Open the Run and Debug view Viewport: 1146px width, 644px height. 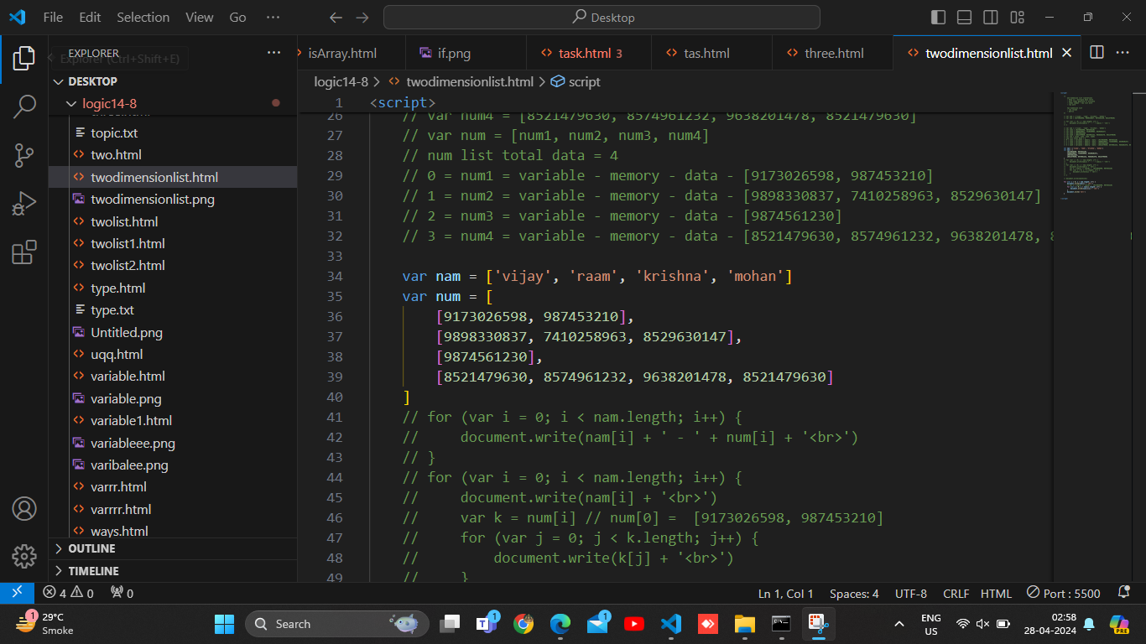click(24, 204)
